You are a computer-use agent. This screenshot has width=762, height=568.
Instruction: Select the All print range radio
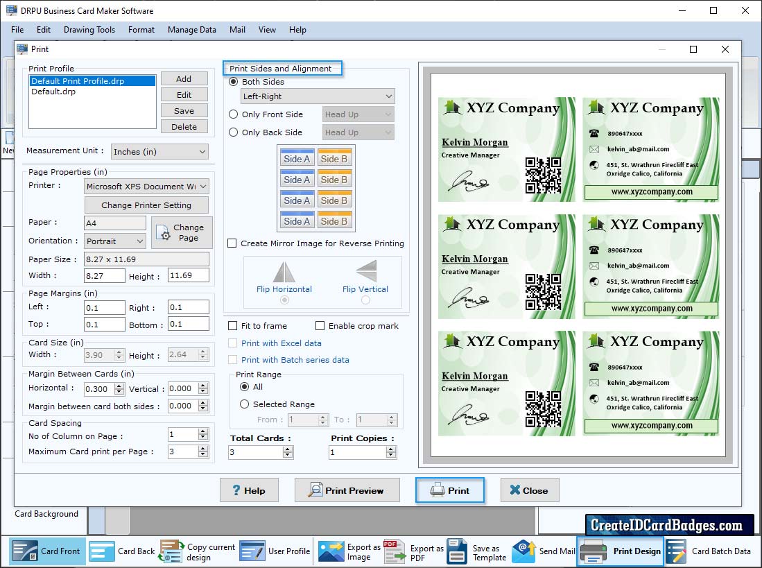pos(245,387)
